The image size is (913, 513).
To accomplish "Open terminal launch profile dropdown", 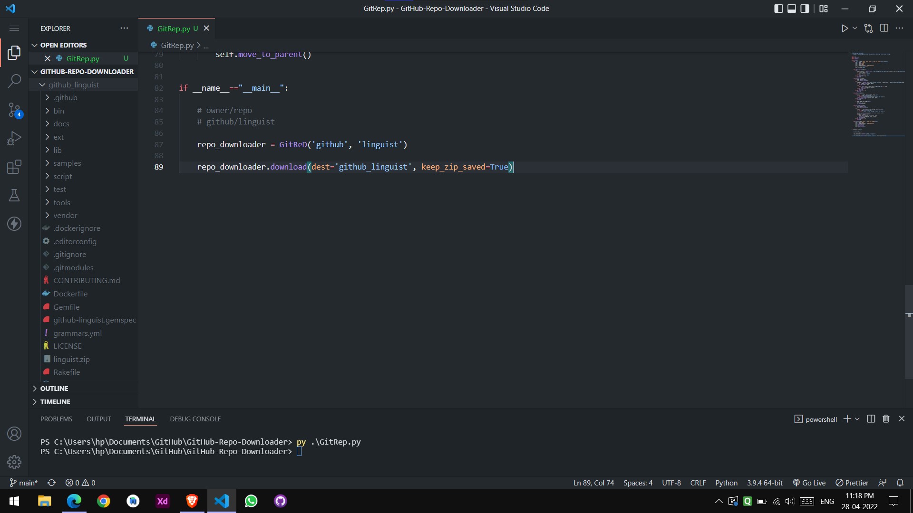I will tap(857, 419).
